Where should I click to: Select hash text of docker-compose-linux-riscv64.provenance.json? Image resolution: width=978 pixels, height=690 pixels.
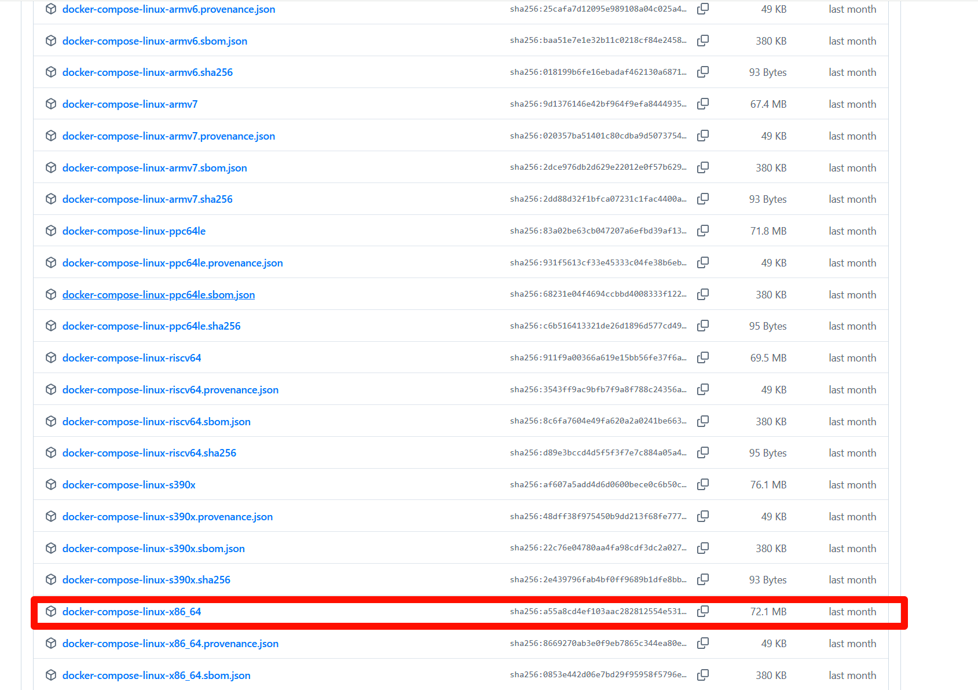point(598,389)
